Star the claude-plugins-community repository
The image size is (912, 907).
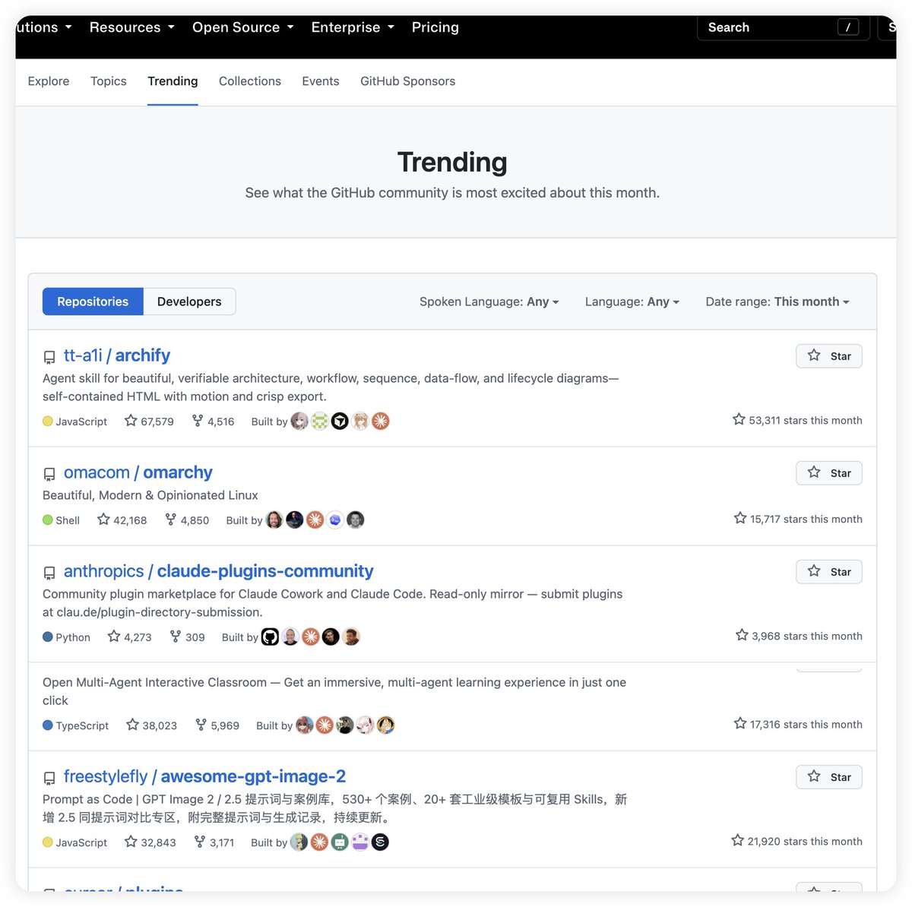point(829,572)
